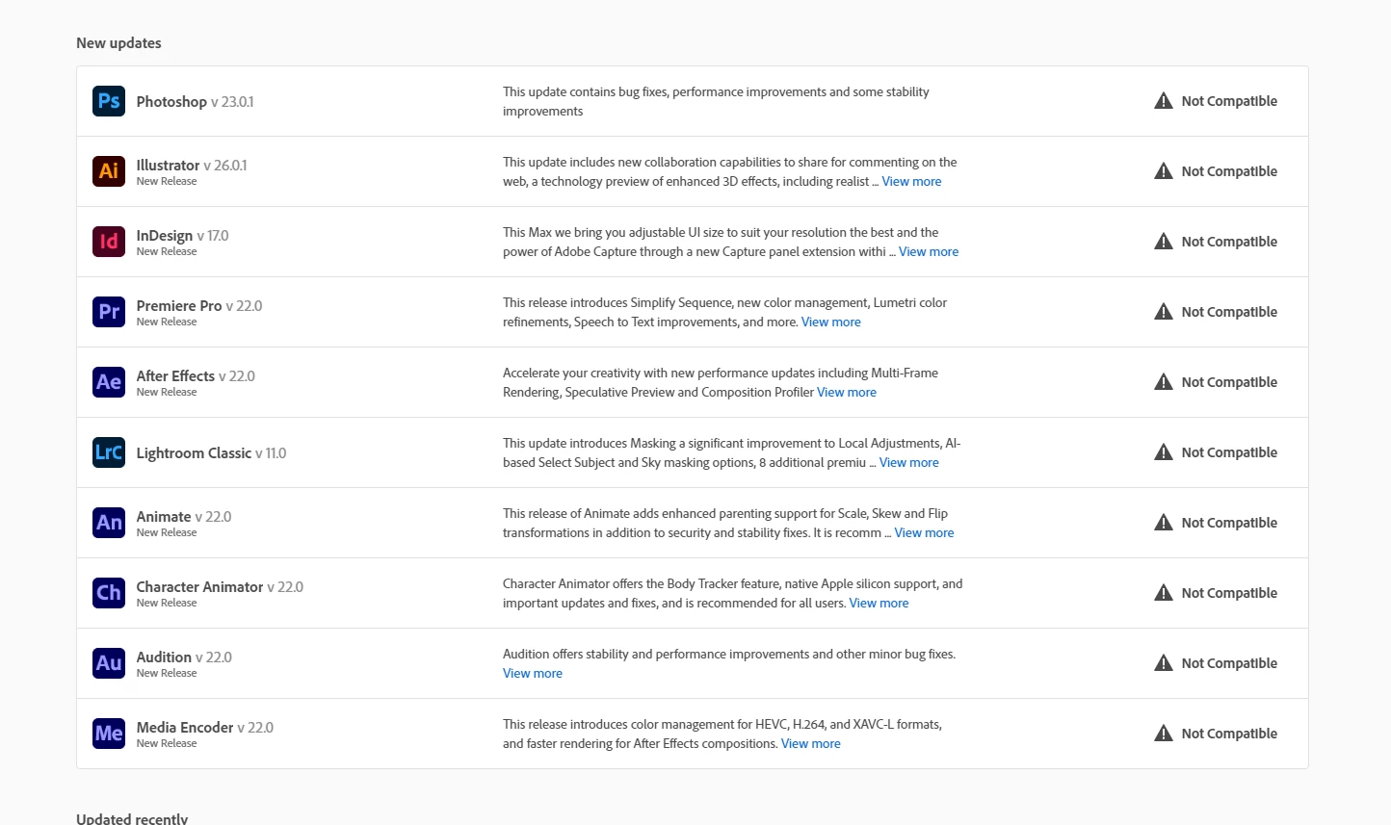Viewport: 1391px width, 825px height.
Task: Select the Audition v 22.0 title
Action: click(x=184, y=657)
